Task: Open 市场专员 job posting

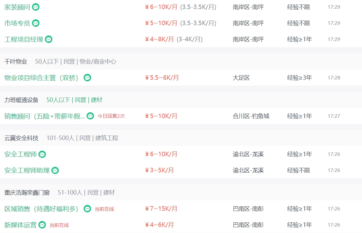Action: 17,23
